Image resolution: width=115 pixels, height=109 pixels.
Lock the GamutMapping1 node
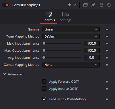click(101, 5)
